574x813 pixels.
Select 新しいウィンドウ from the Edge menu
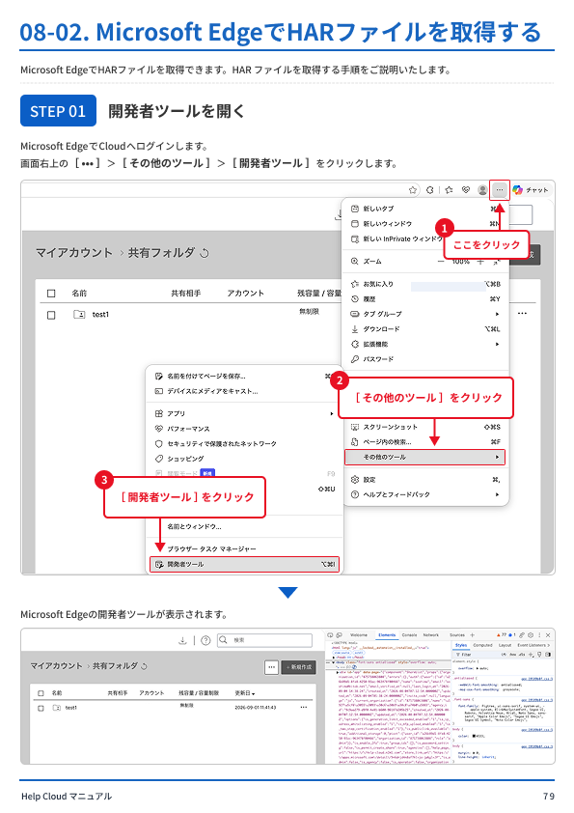coord(425,223)
